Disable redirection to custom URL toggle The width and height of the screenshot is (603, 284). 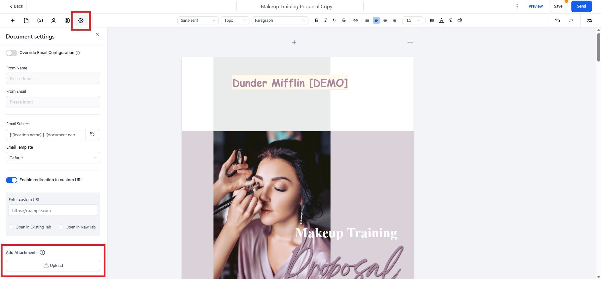pyautogui.click(x=12, y=180)
